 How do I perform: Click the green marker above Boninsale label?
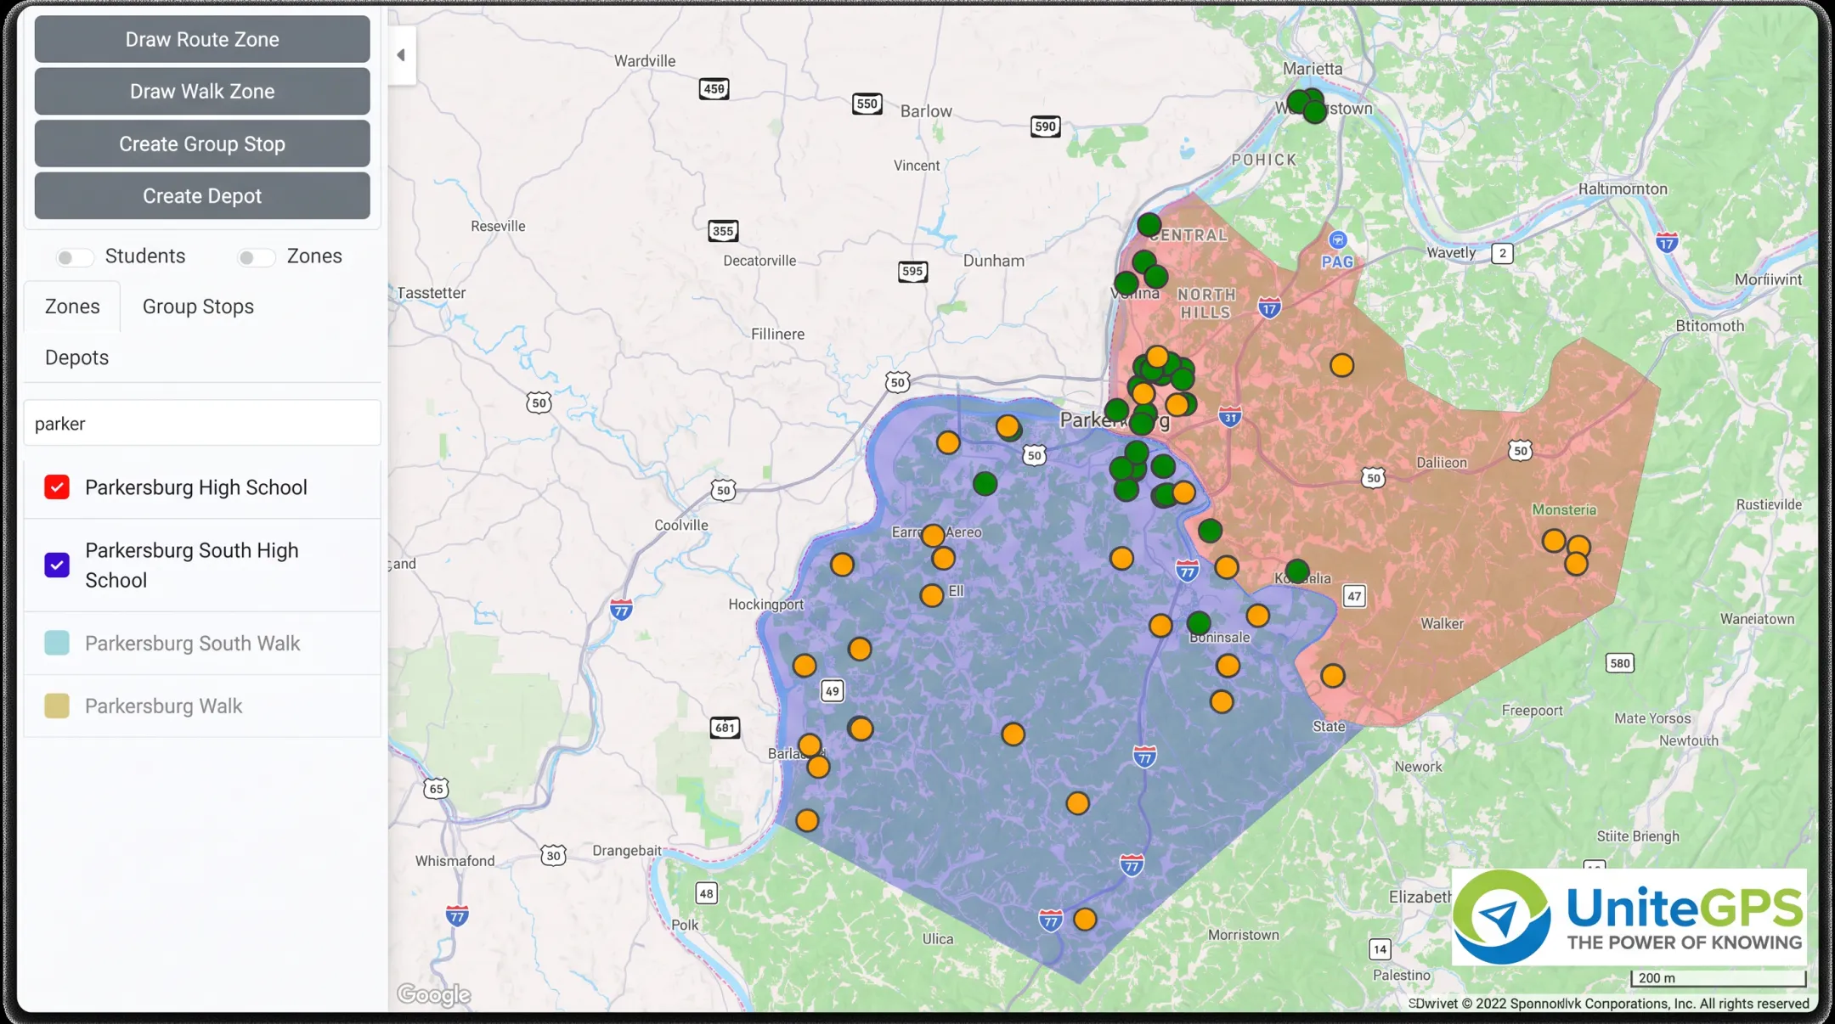click(1199, 623)
